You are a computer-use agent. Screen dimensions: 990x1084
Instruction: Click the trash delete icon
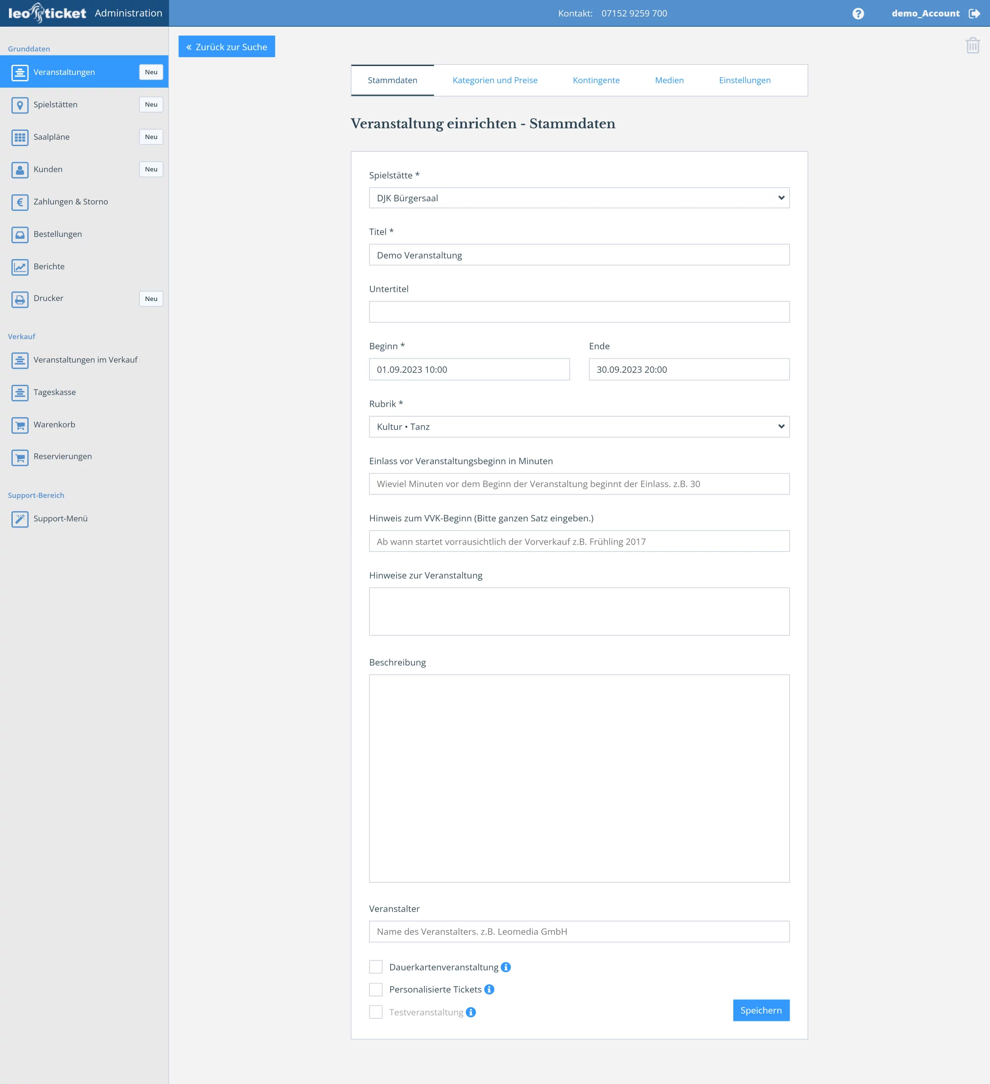(972, 46)
